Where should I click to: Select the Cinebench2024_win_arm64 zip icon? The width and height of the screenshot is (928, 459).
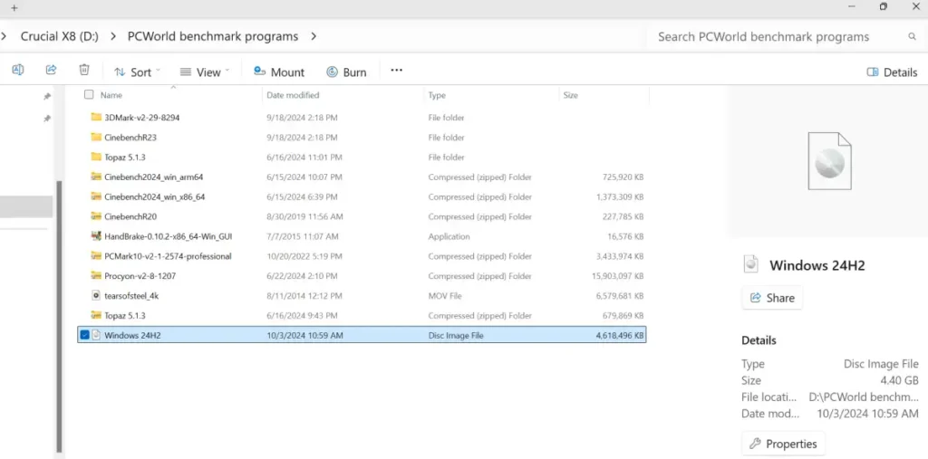click(96, 177)
